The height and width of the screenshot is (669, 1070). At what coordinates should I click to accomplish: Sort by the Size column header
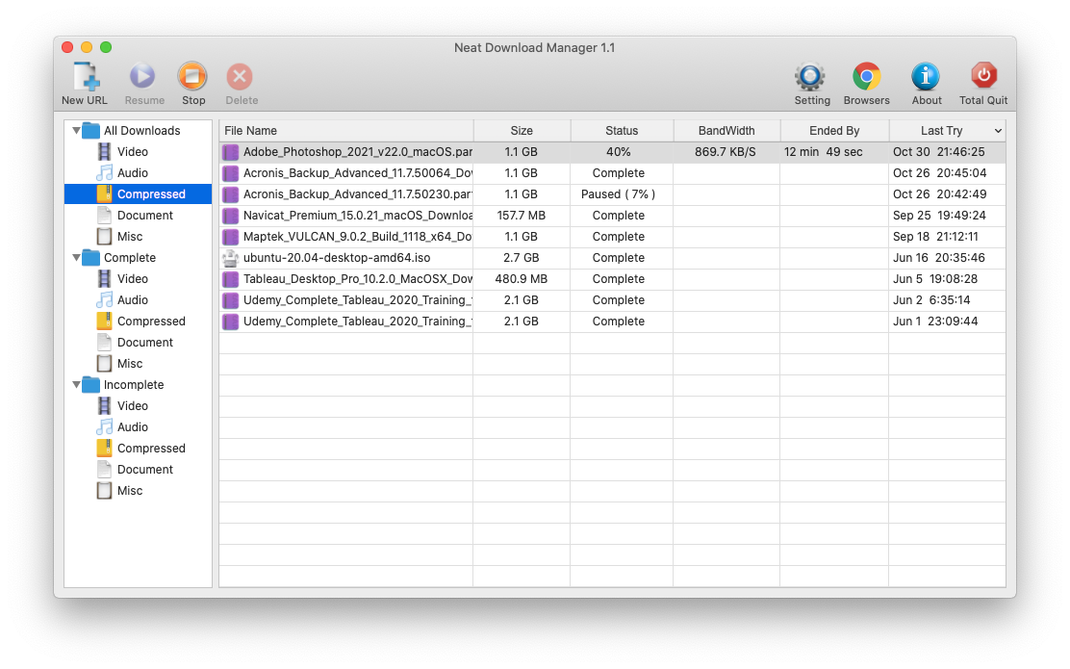pos(522,131)
